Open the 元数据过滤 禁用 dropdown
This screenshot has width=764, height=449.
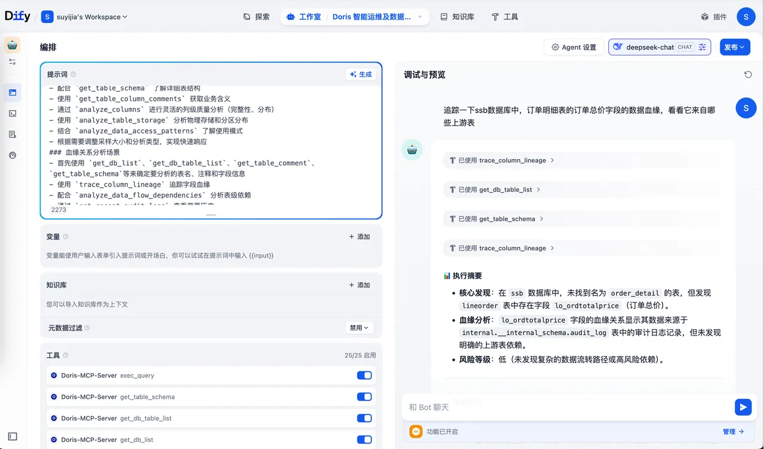coord(359,327)
